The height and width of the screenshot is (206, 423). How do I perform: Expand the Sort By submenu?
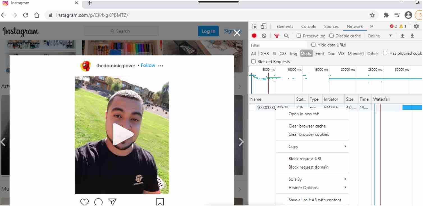(312, 179)
